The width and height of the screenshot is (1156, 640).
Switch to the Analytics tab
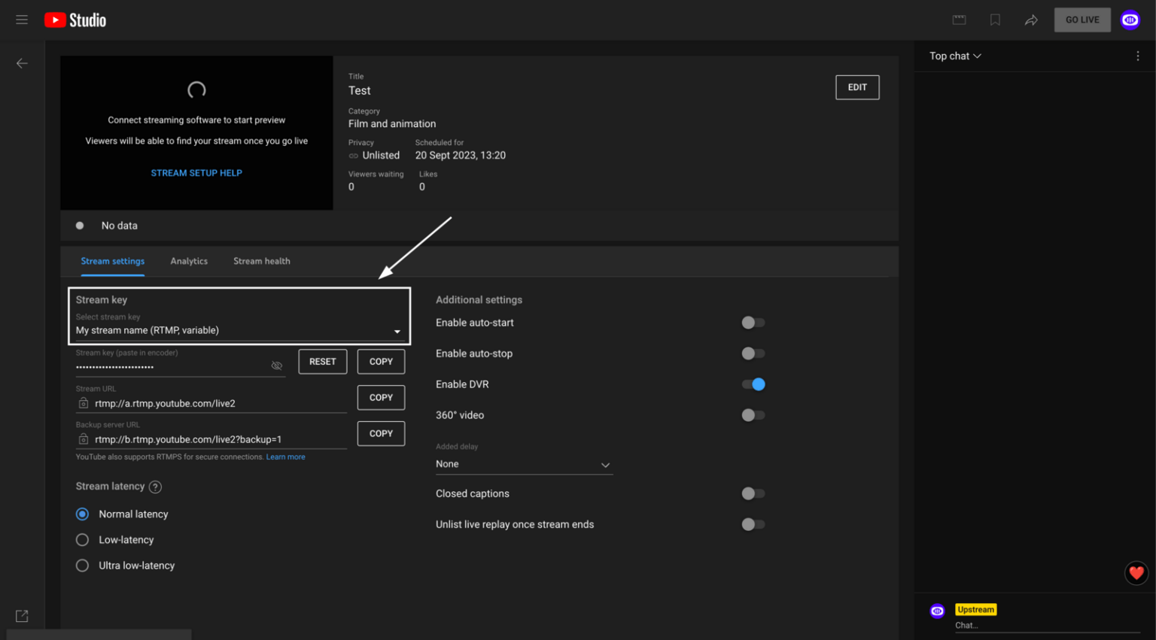coord(189,261)
